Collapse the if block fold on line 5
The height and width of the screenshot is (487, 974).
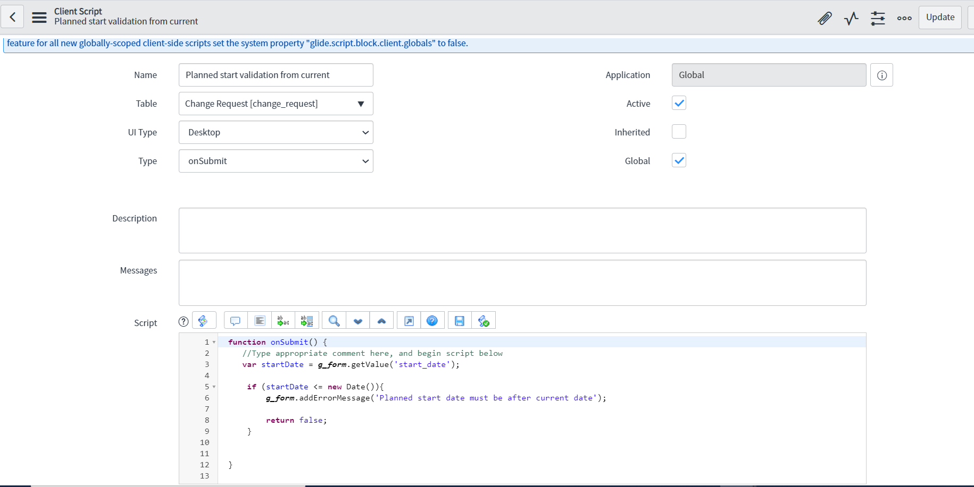point(214,387)
